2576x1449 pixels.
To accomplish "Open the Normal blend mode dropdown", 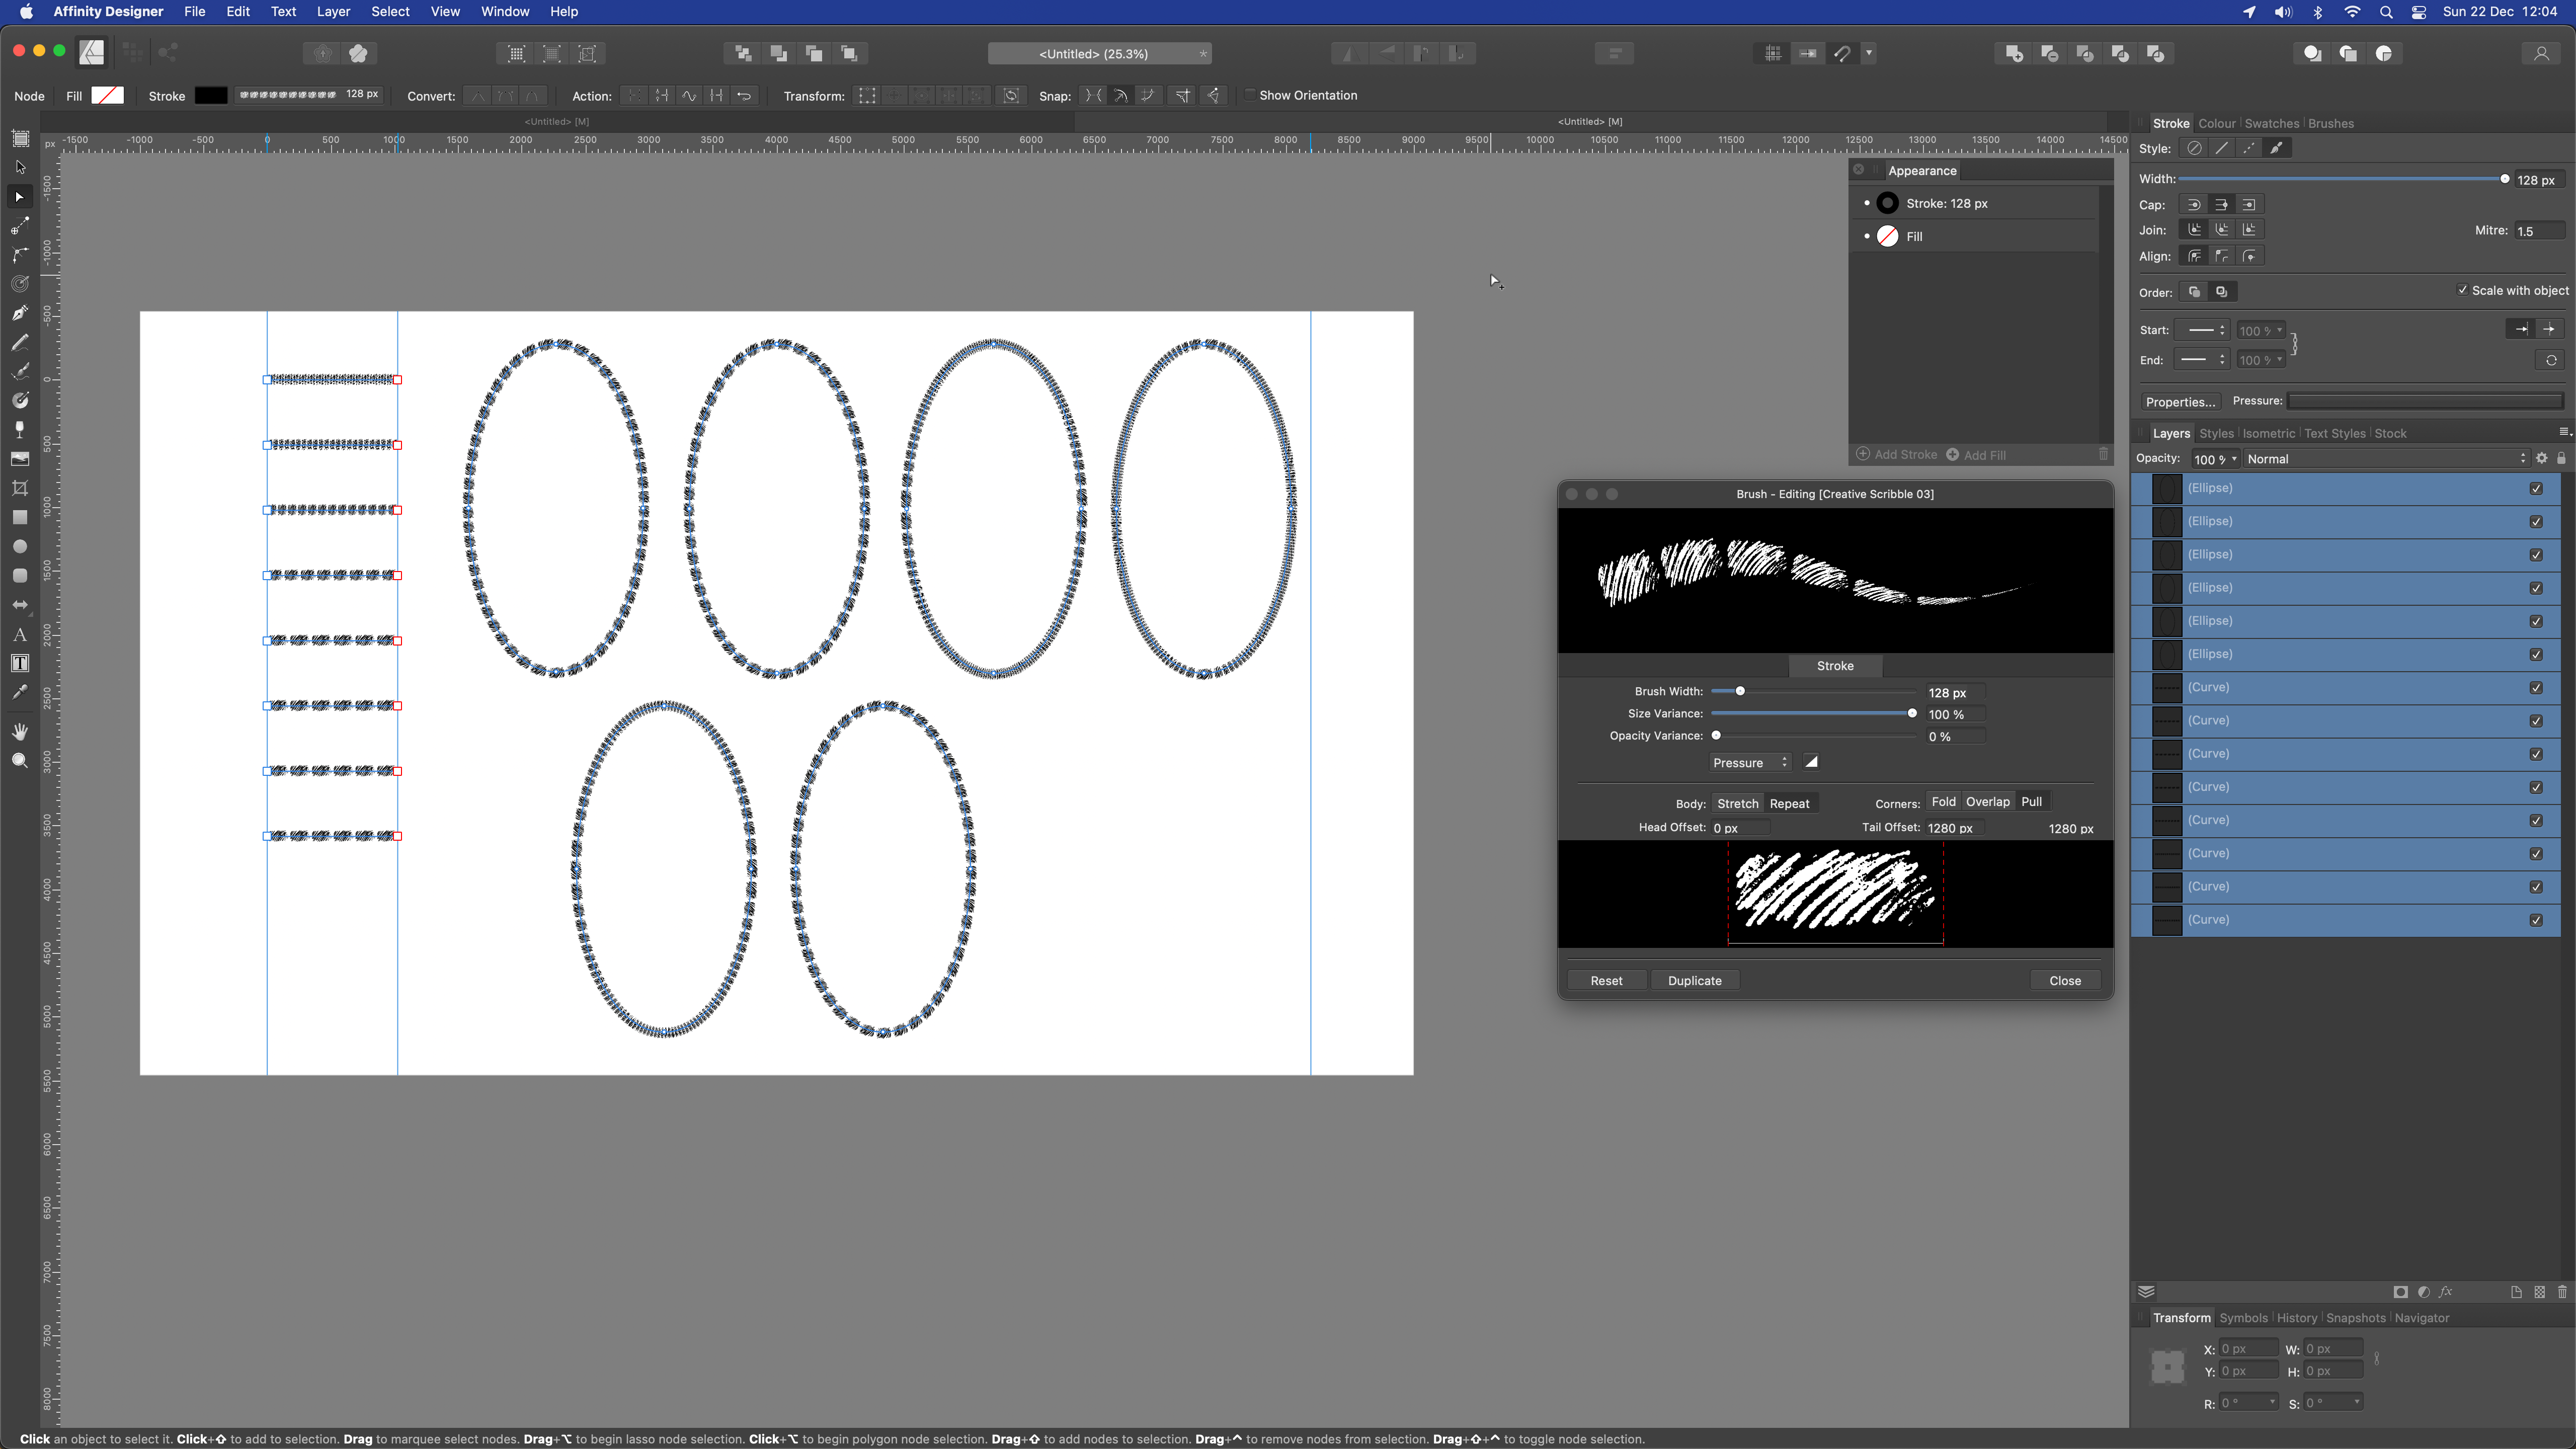I will tap(2386, 459).
